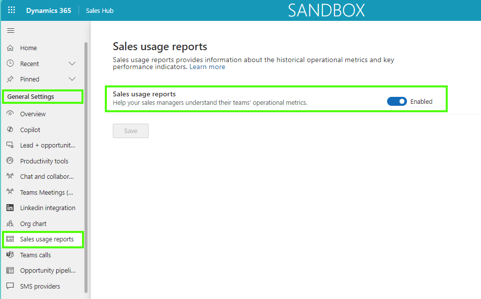Disable the Sales usage reports toggle
The image size is (481, 299).
pyautogui.click(x=397, y=101)
